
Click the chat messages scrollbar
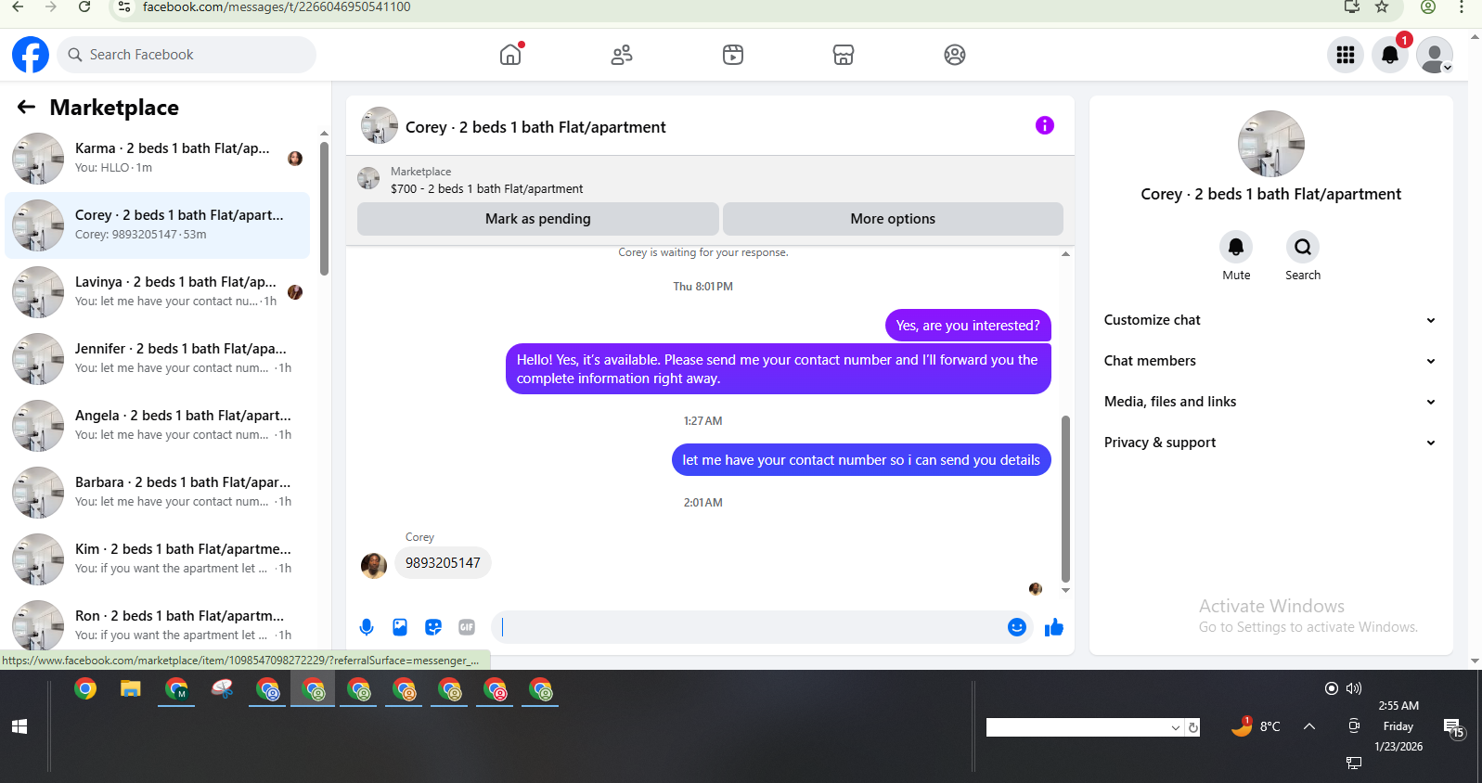[x=1065, y=499]
